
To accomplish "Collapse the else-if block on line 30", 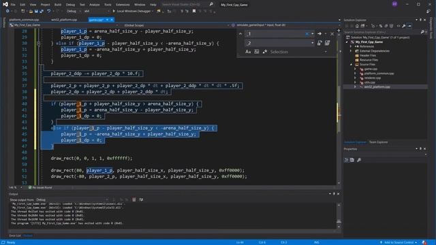I will click(x=39, y=44).
